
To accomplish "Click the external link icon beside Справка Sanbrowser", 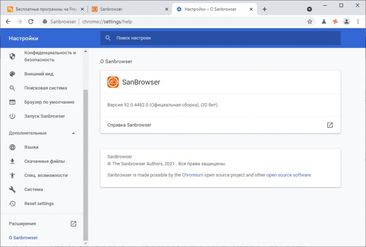I will tap(330, 125).
